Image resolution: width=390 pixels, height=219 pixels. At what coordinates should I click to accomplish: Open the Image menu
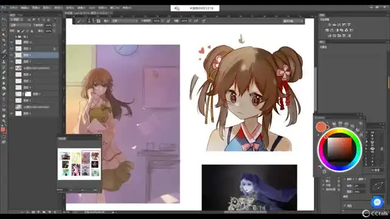(x=36, y=8)
